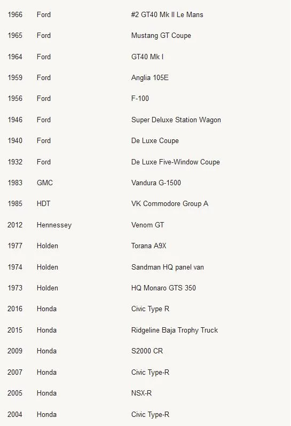Viewport: 291px width, 426px height.
Task: Select the F-100 model entry
Action: click(140, 99)
